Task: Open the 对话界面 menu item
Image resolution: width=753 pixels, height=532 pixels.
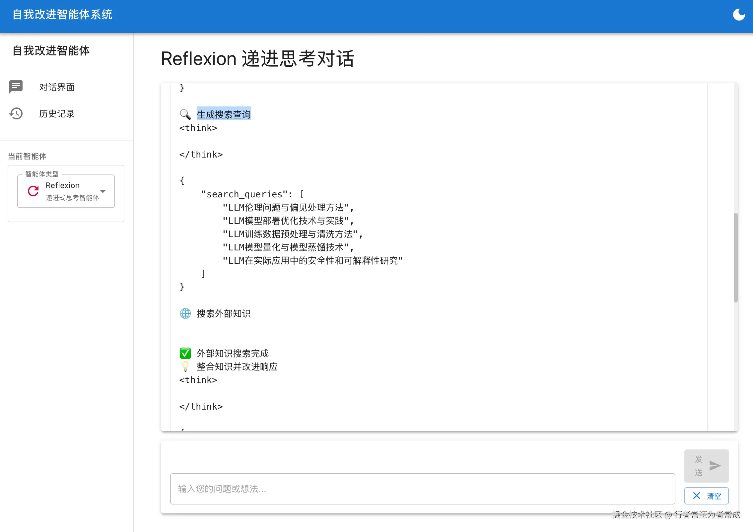Action: [57, 87]
